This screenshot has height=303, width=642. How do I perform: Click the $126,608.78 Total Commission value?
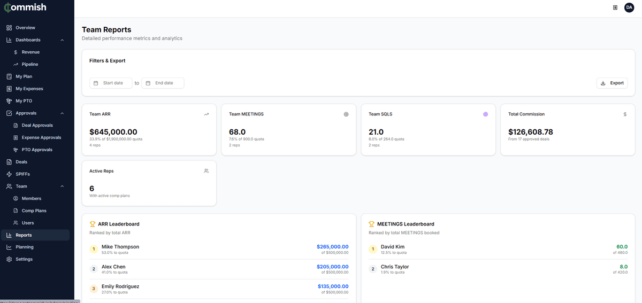tap(531, 132)
